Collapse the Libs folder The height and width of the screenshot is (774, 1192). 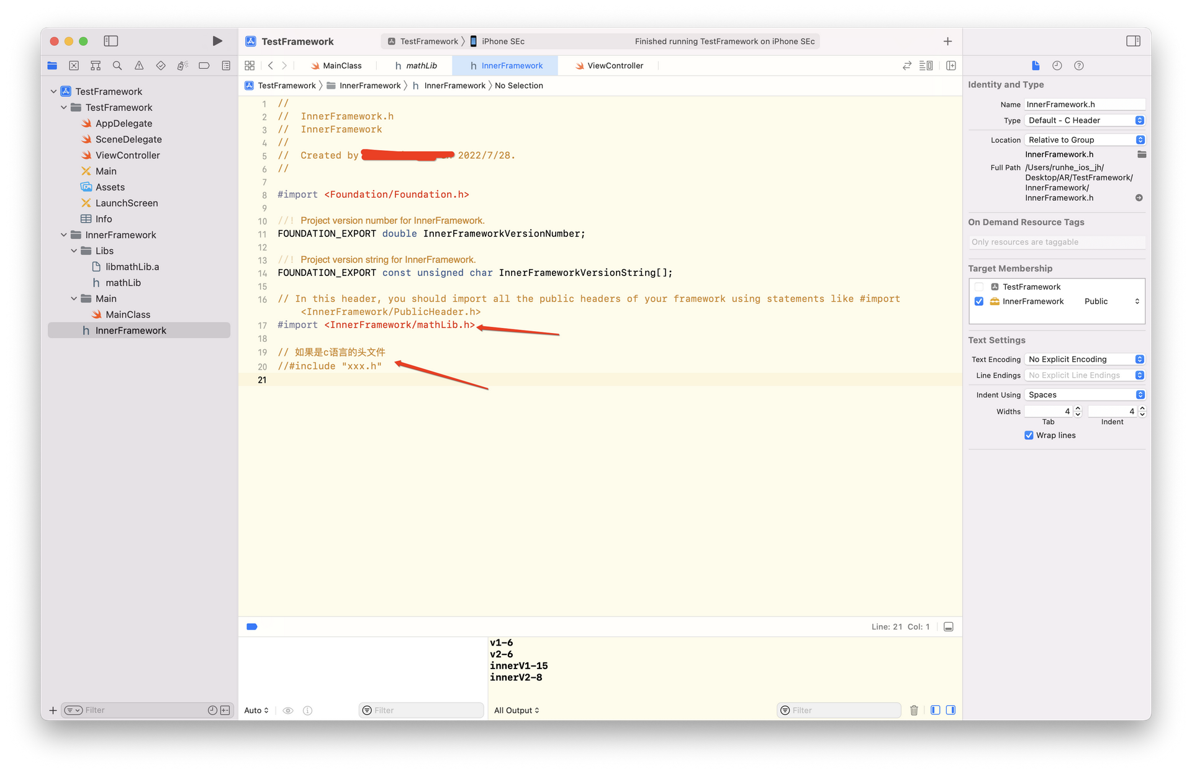[x=74, y=251]
